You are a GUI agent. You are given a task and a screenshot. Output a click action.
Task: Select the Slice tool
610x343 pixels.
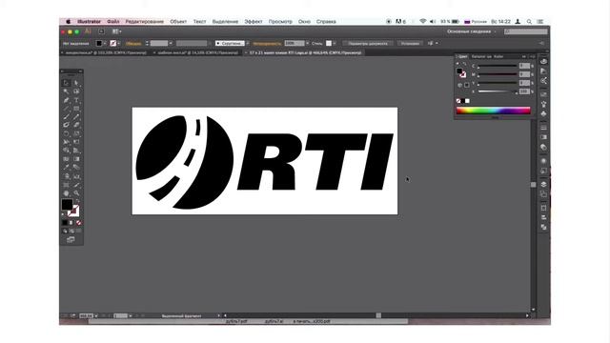76,185
